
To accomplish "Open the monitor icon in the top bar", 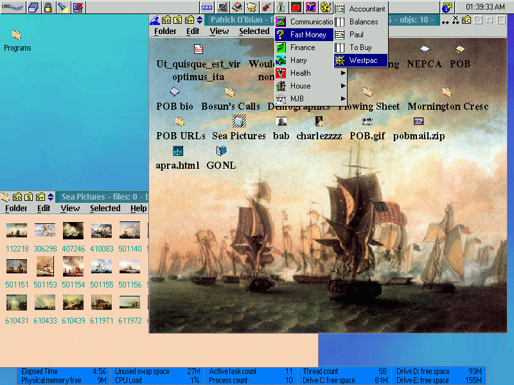I will pos(222,7).
